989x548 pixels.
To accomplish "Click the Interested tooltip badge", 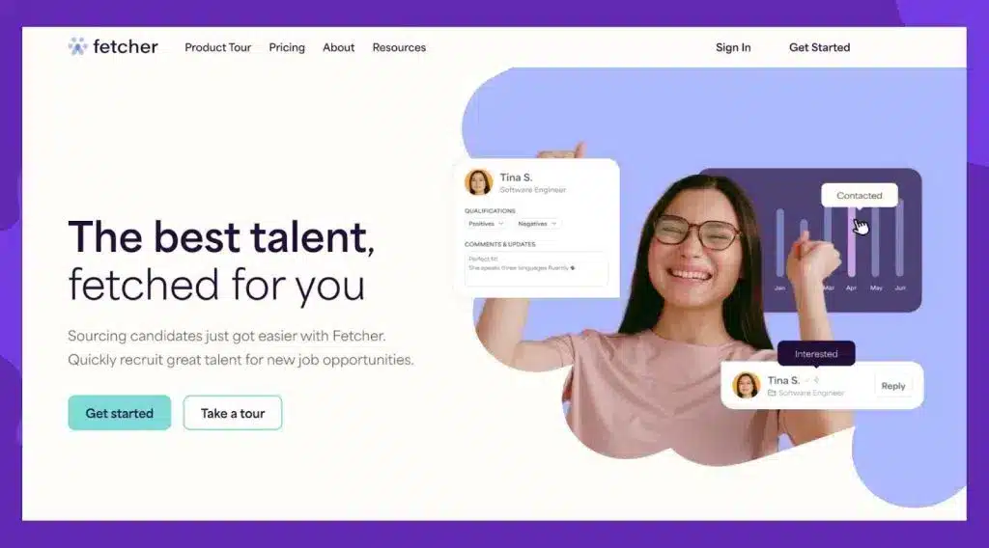I will (x=816, y=354).
